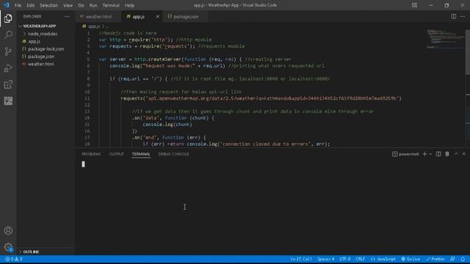Click inside the terminal input area

tap(270, 207)
